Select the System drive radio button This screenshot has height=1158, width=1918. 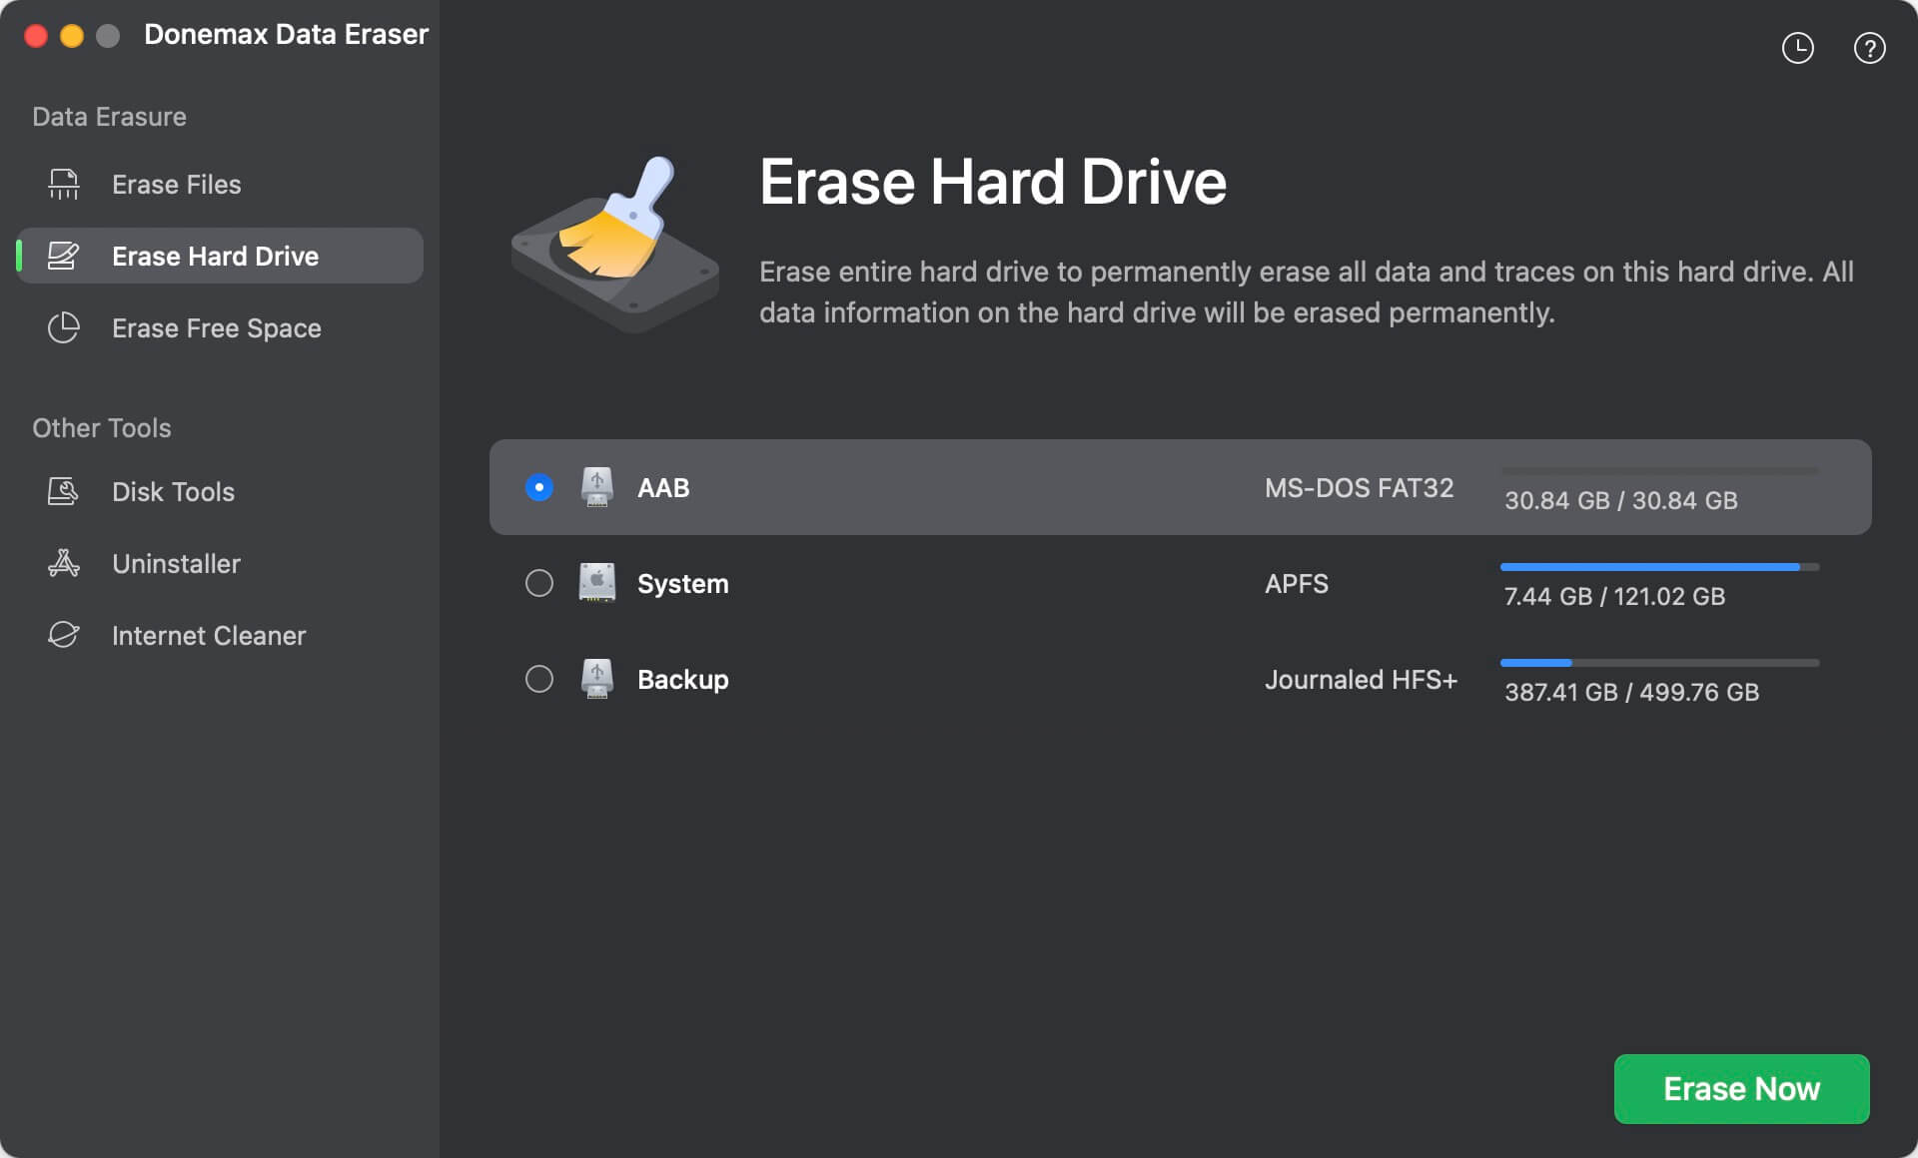point(539,583)
